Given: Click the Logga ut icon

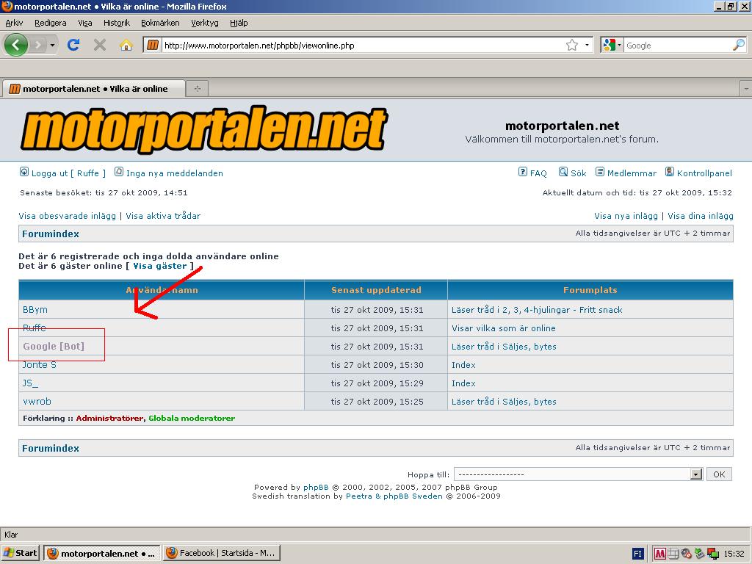Looking at the screenshot, I should (24, 172).
